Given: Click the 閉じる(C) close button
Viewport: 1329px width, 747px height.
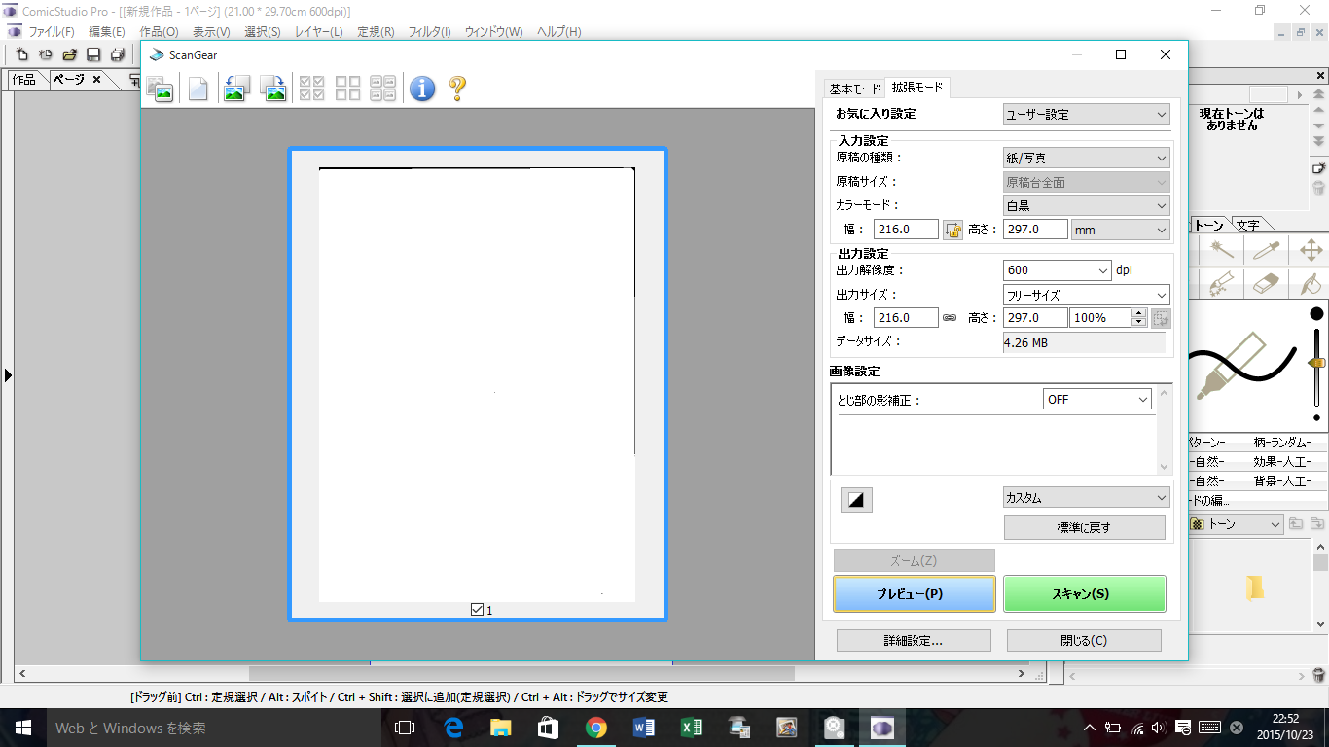Looking at the screenshot, I should pos(1084,640).
